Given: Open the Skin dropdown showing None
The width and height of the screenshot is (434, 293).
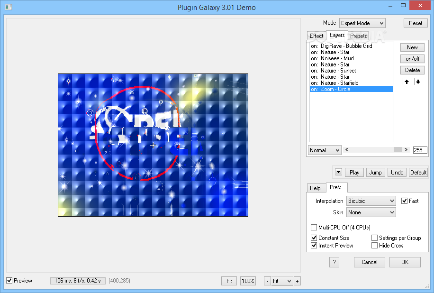Looking at the screenshot, I should [371, 212].
